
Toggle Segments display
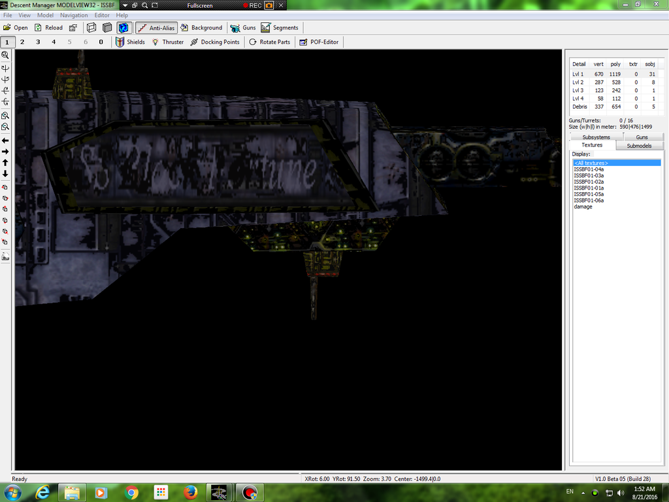pyautogui.click(x=280, y=27)
